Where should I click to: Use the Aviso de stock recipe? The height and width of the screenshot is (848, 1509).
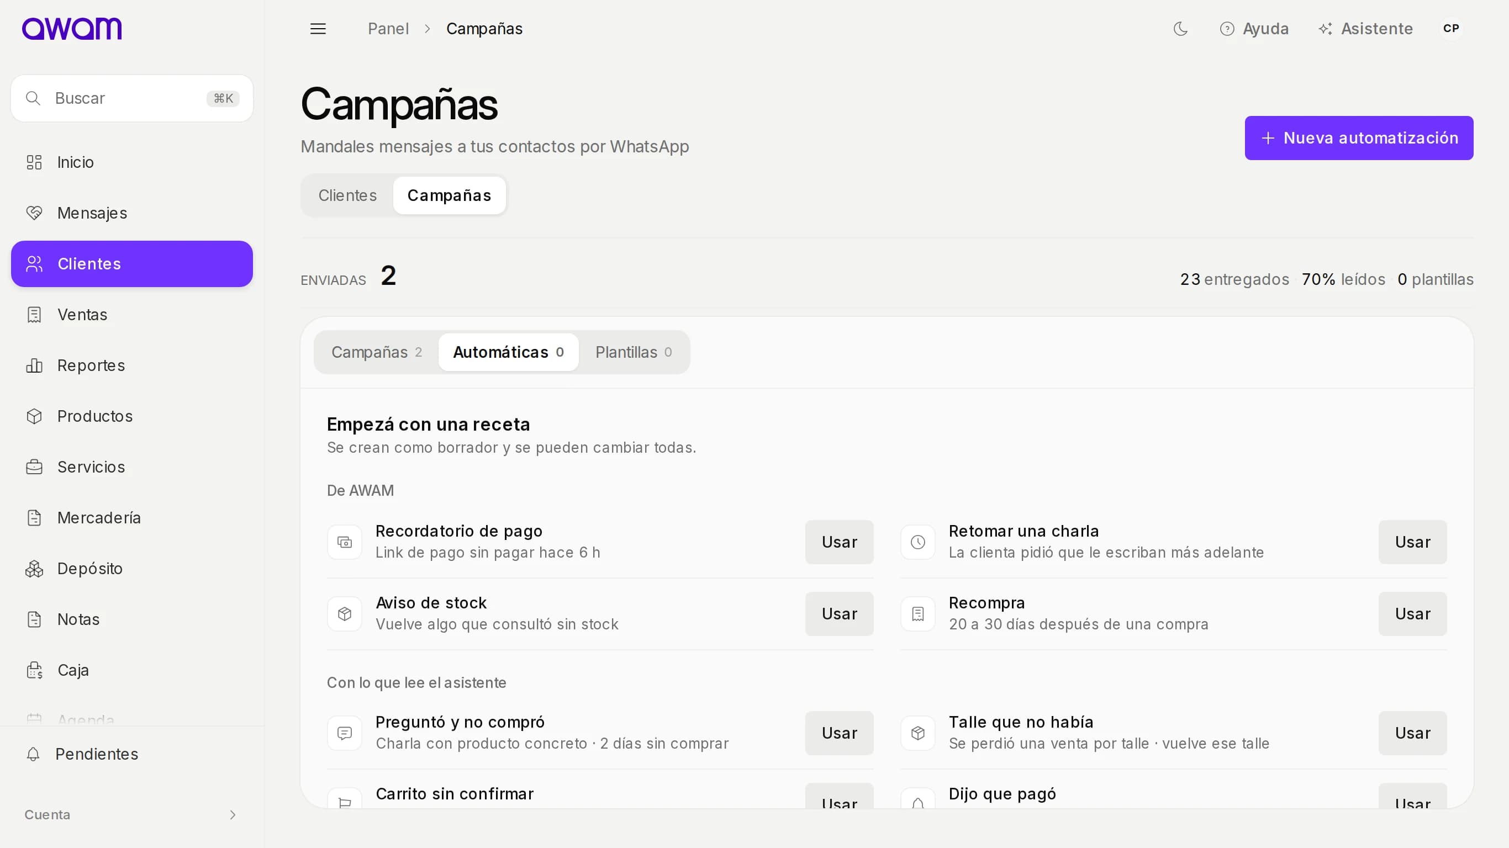[x=839, y=614]
